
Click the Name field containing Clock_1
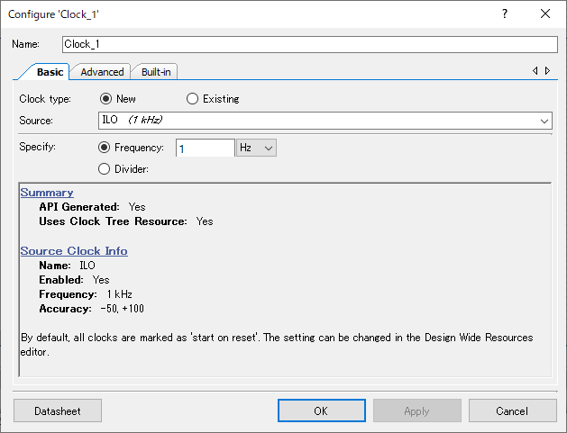tap(309, 44)
